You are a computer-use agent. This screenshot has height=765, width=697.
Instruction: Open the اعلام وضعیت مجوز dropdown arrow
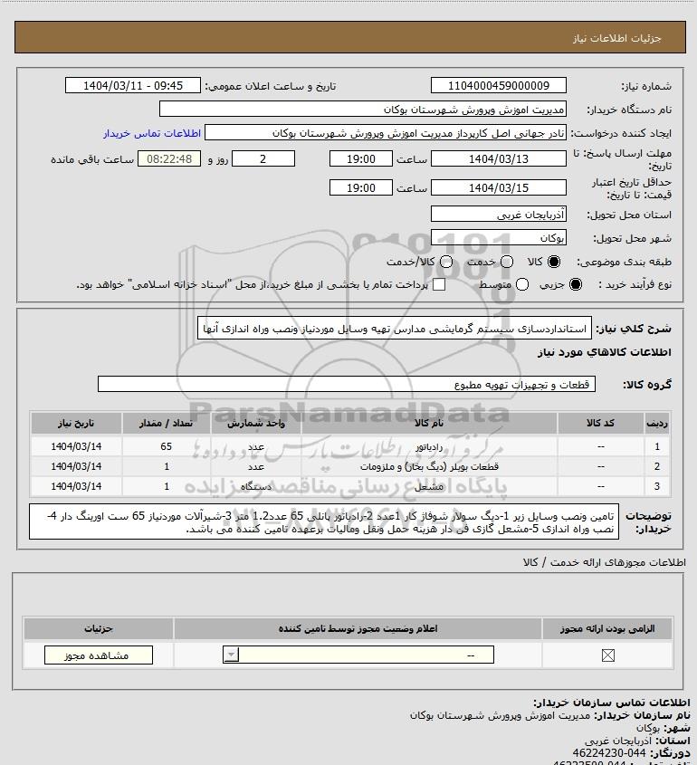pos(231,655)
